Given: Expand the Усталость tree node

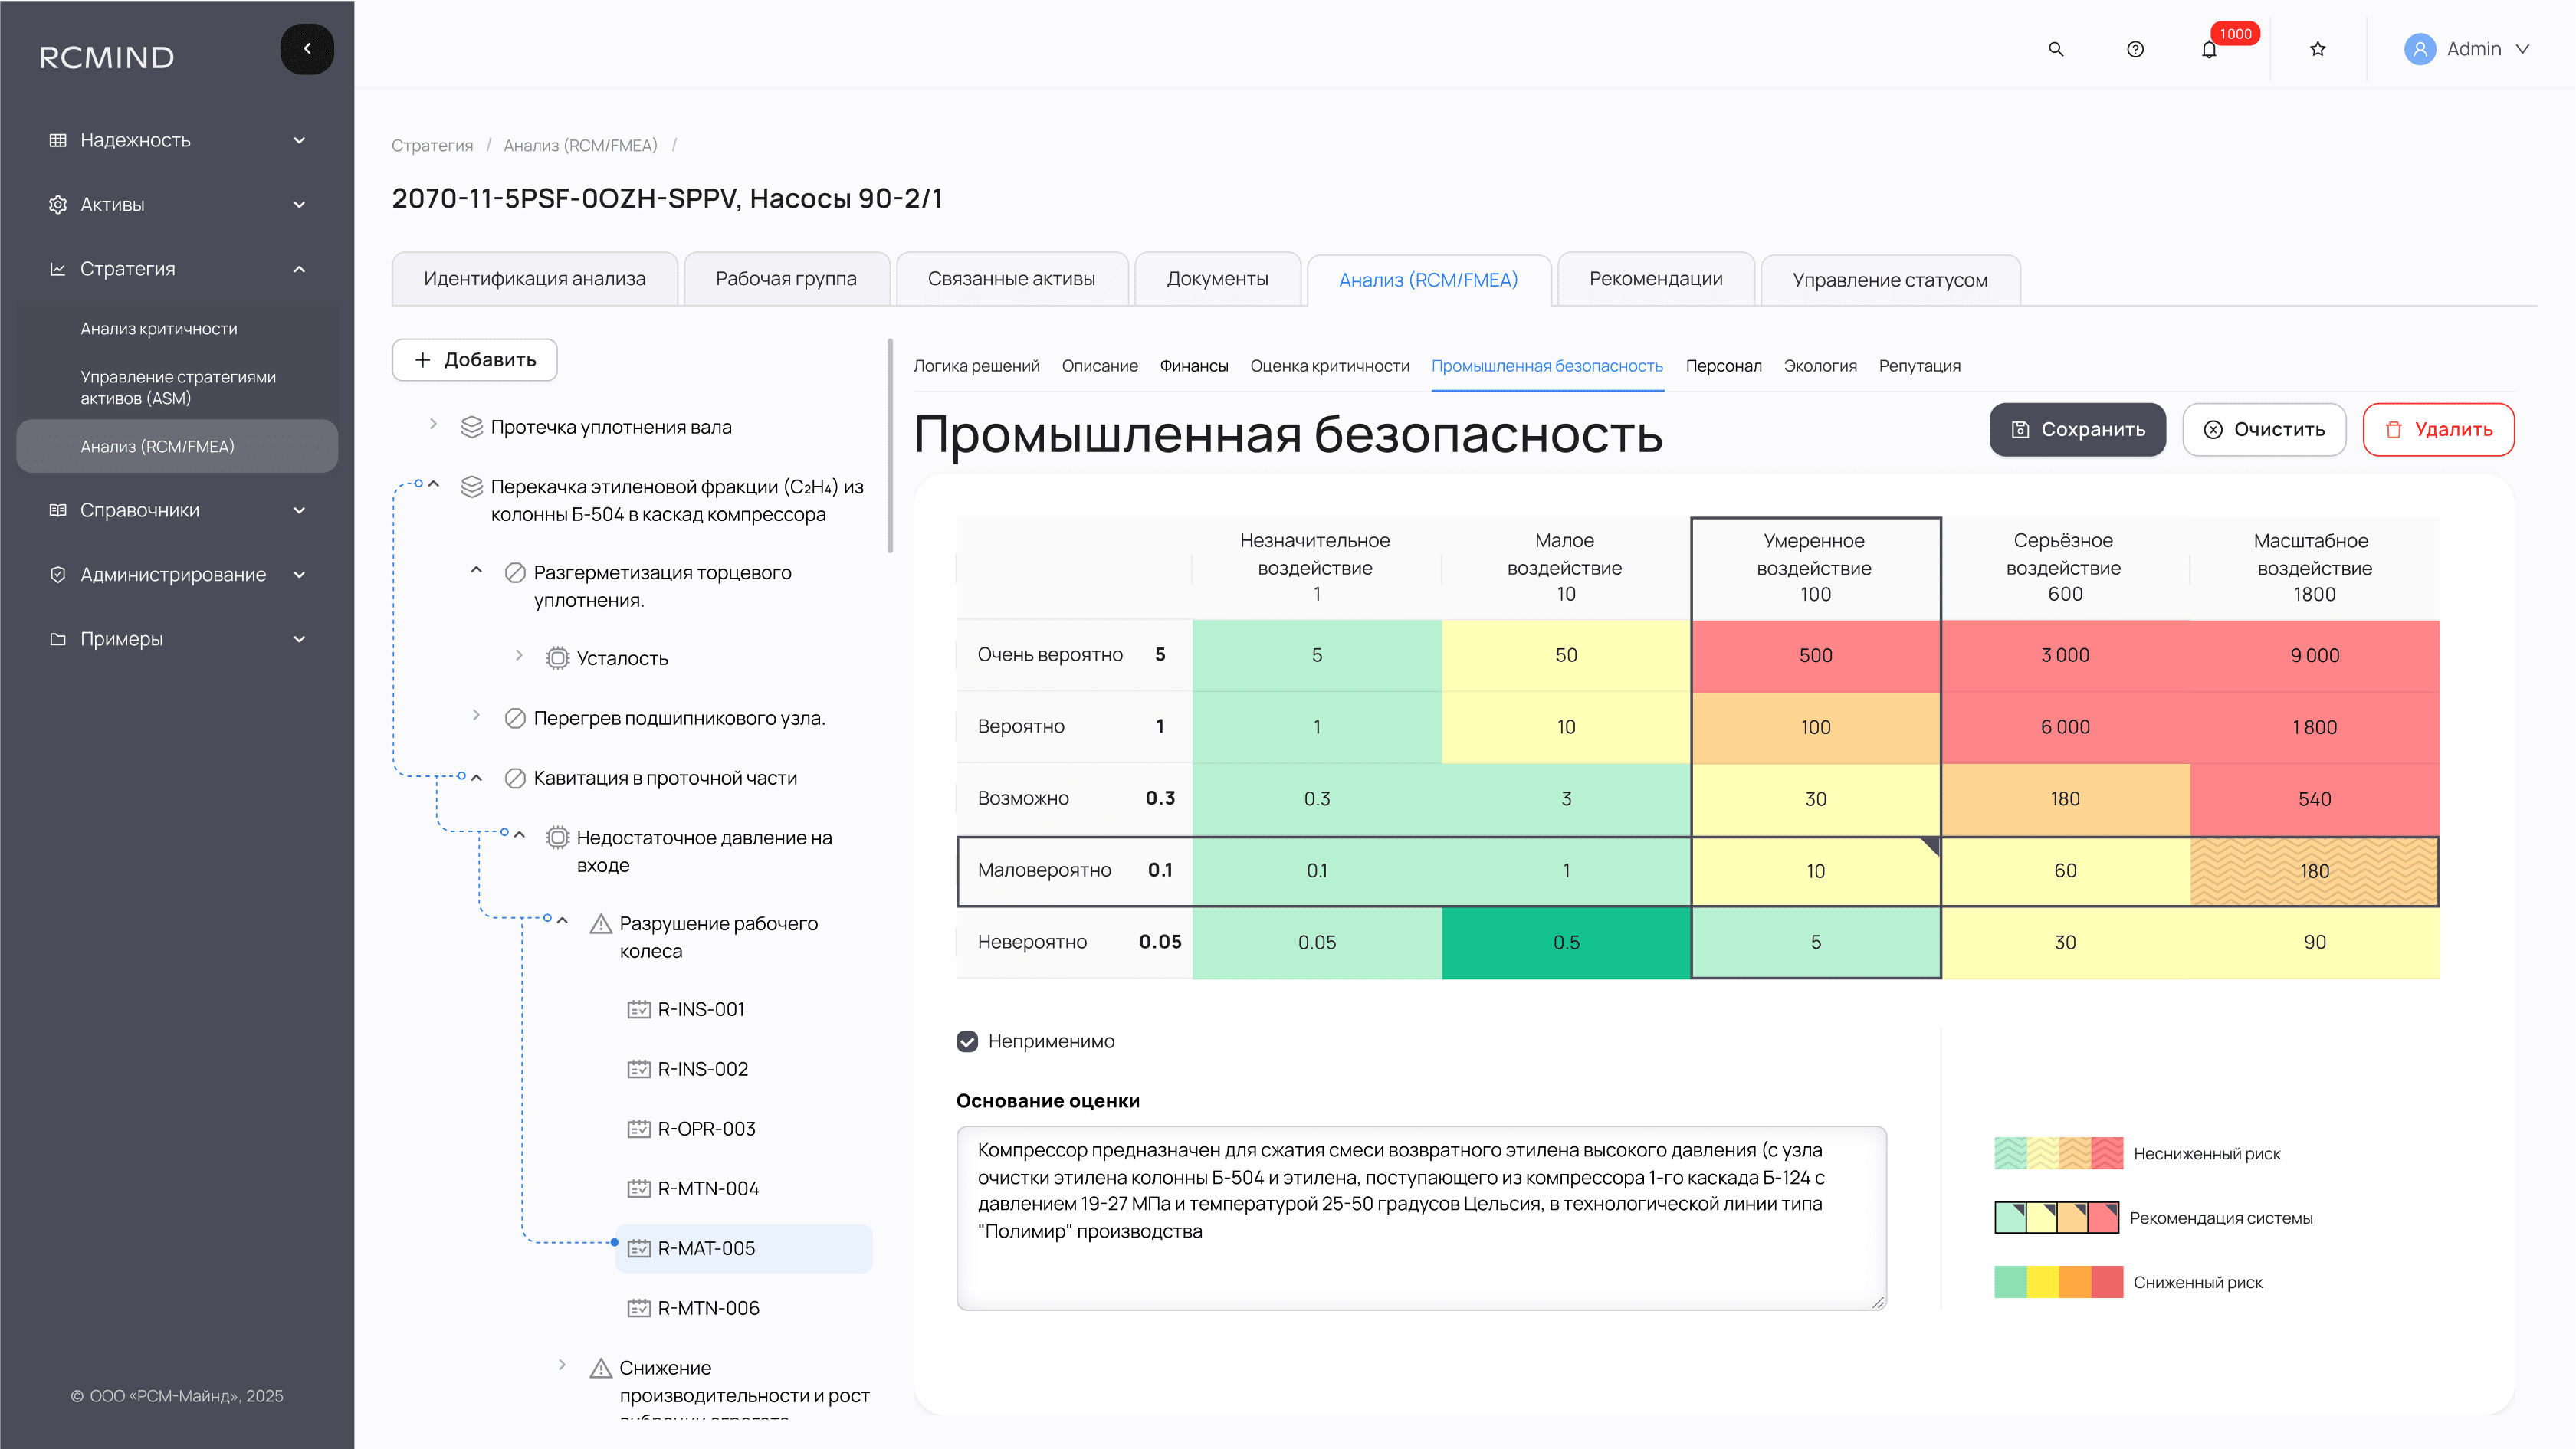Looking at the screenshot, I should [x=519, y=656].
